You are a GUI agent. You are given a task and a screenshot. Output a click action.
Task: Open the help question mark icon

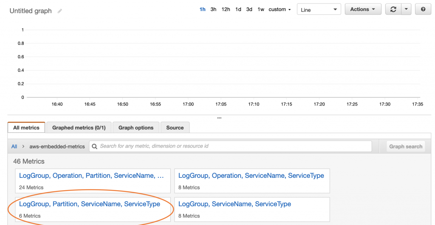pyautogui.click(x=423, y=9)
